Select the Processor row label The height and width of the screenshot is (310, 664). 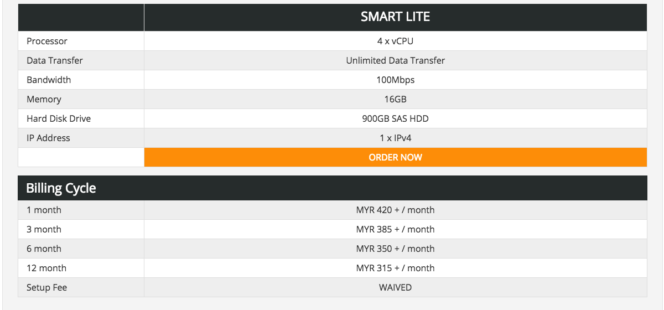(47, 41)
